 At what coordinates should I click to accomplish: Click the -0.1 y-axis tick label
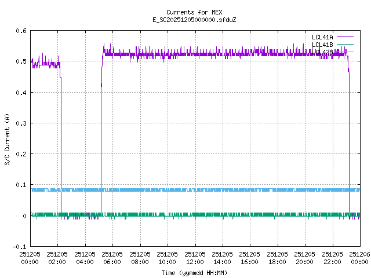coord(19,247)
